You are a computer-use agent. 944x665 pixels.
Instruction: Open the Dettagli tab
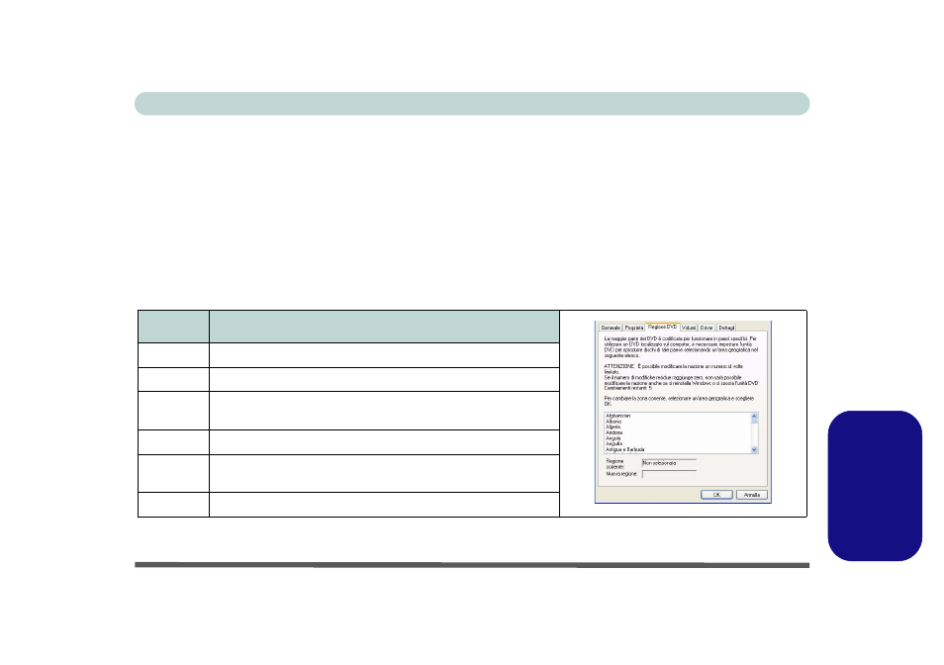pos(726,328)
